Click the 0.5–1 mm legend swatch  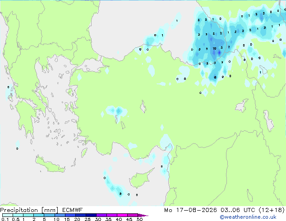click(18, 215)
